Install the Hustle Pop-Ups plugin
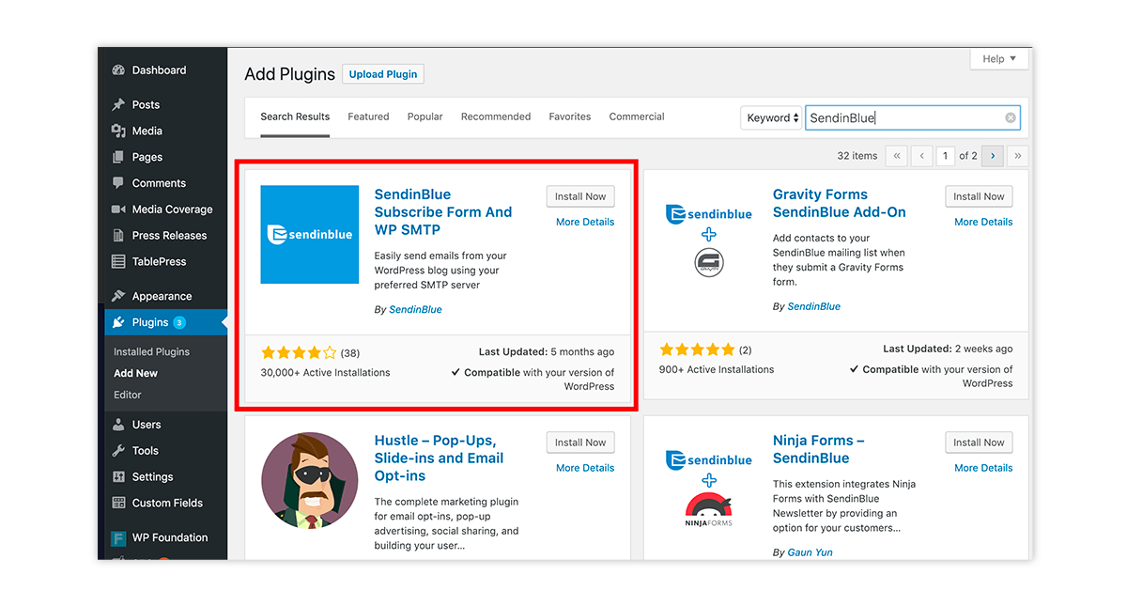Image resolution: width=1127 pixels, height=590 pixels. click(x=580, y=442)
